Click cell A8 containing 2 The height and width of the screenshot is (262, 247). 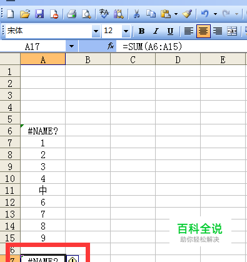(43, 154)
